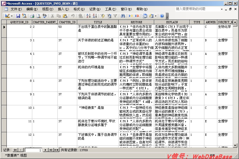Click the Undo arrow icon
This screenshot has width=239, height=159.
pyautogui.click(x=73, y=16)
